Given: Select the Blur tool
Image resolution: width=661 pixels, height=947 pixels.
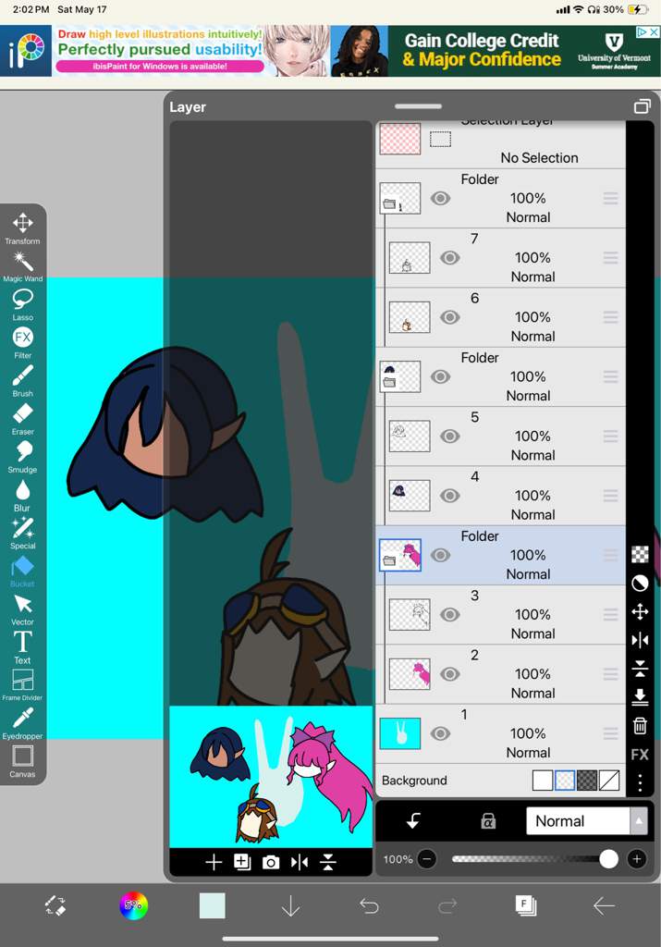Looking at the screenshot, I should pyautogui.click(x=22, y=496).
